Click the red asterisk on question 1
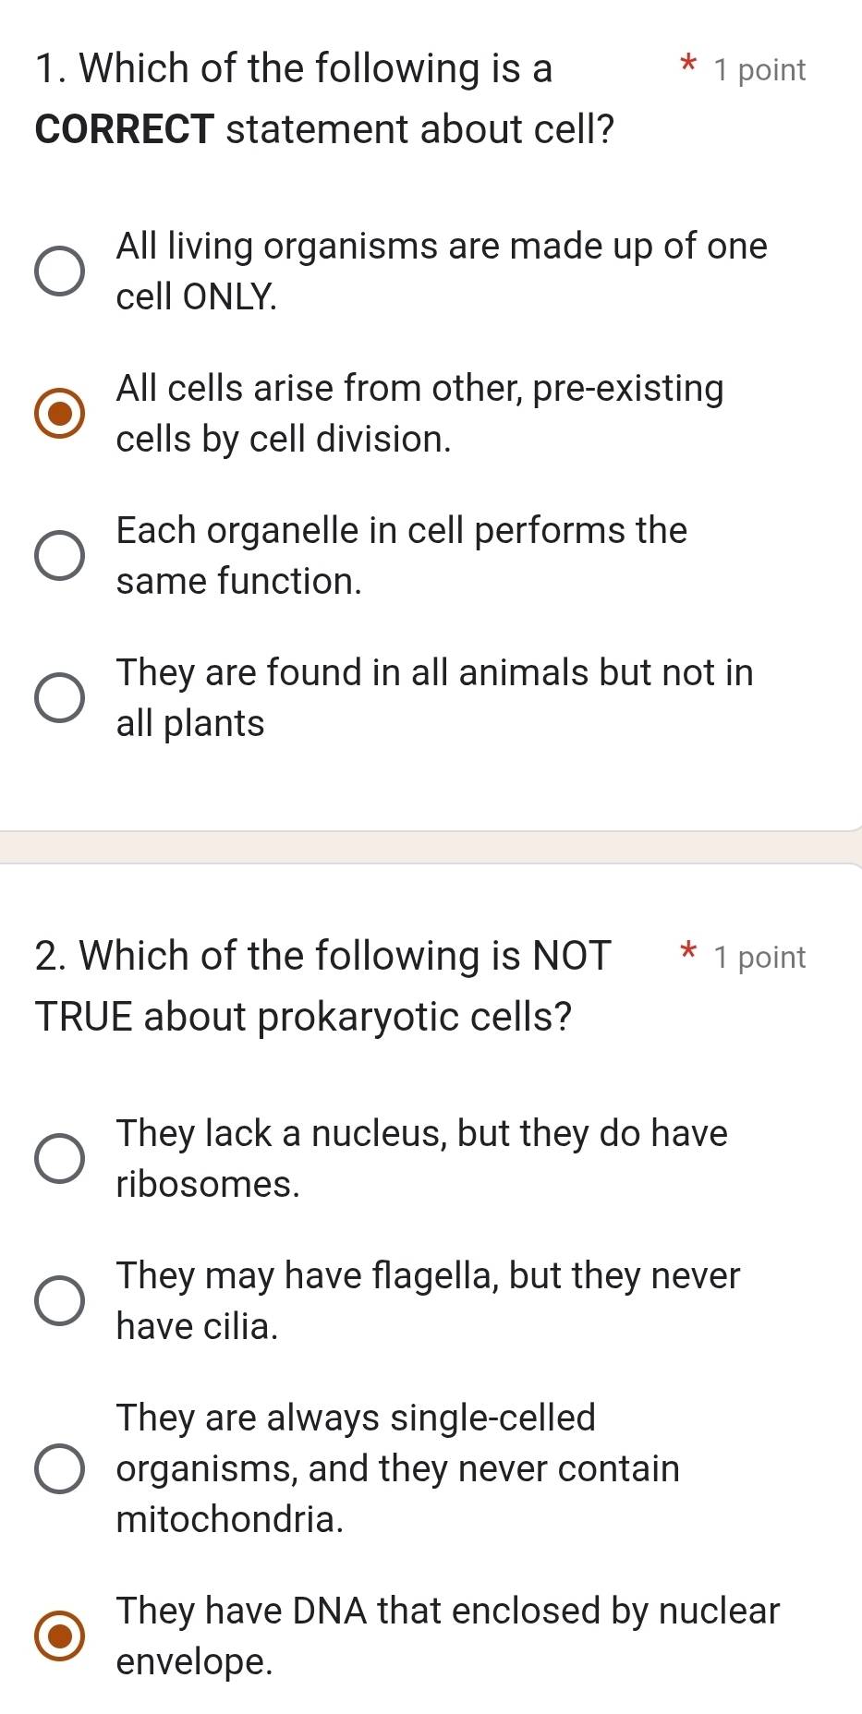 click(687, 66)
